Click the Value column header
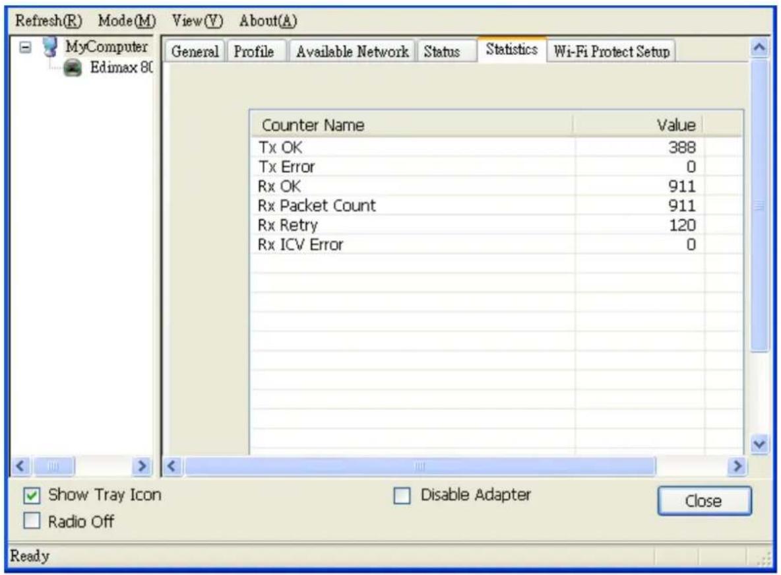This screenshot has width=781, height=575. tap(638, 125)
